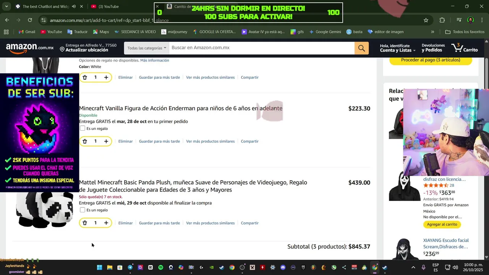This screenshot has height=275, width=489.
Task: Open the volume speaker icon in tray
Action: (x=456, y=267)
